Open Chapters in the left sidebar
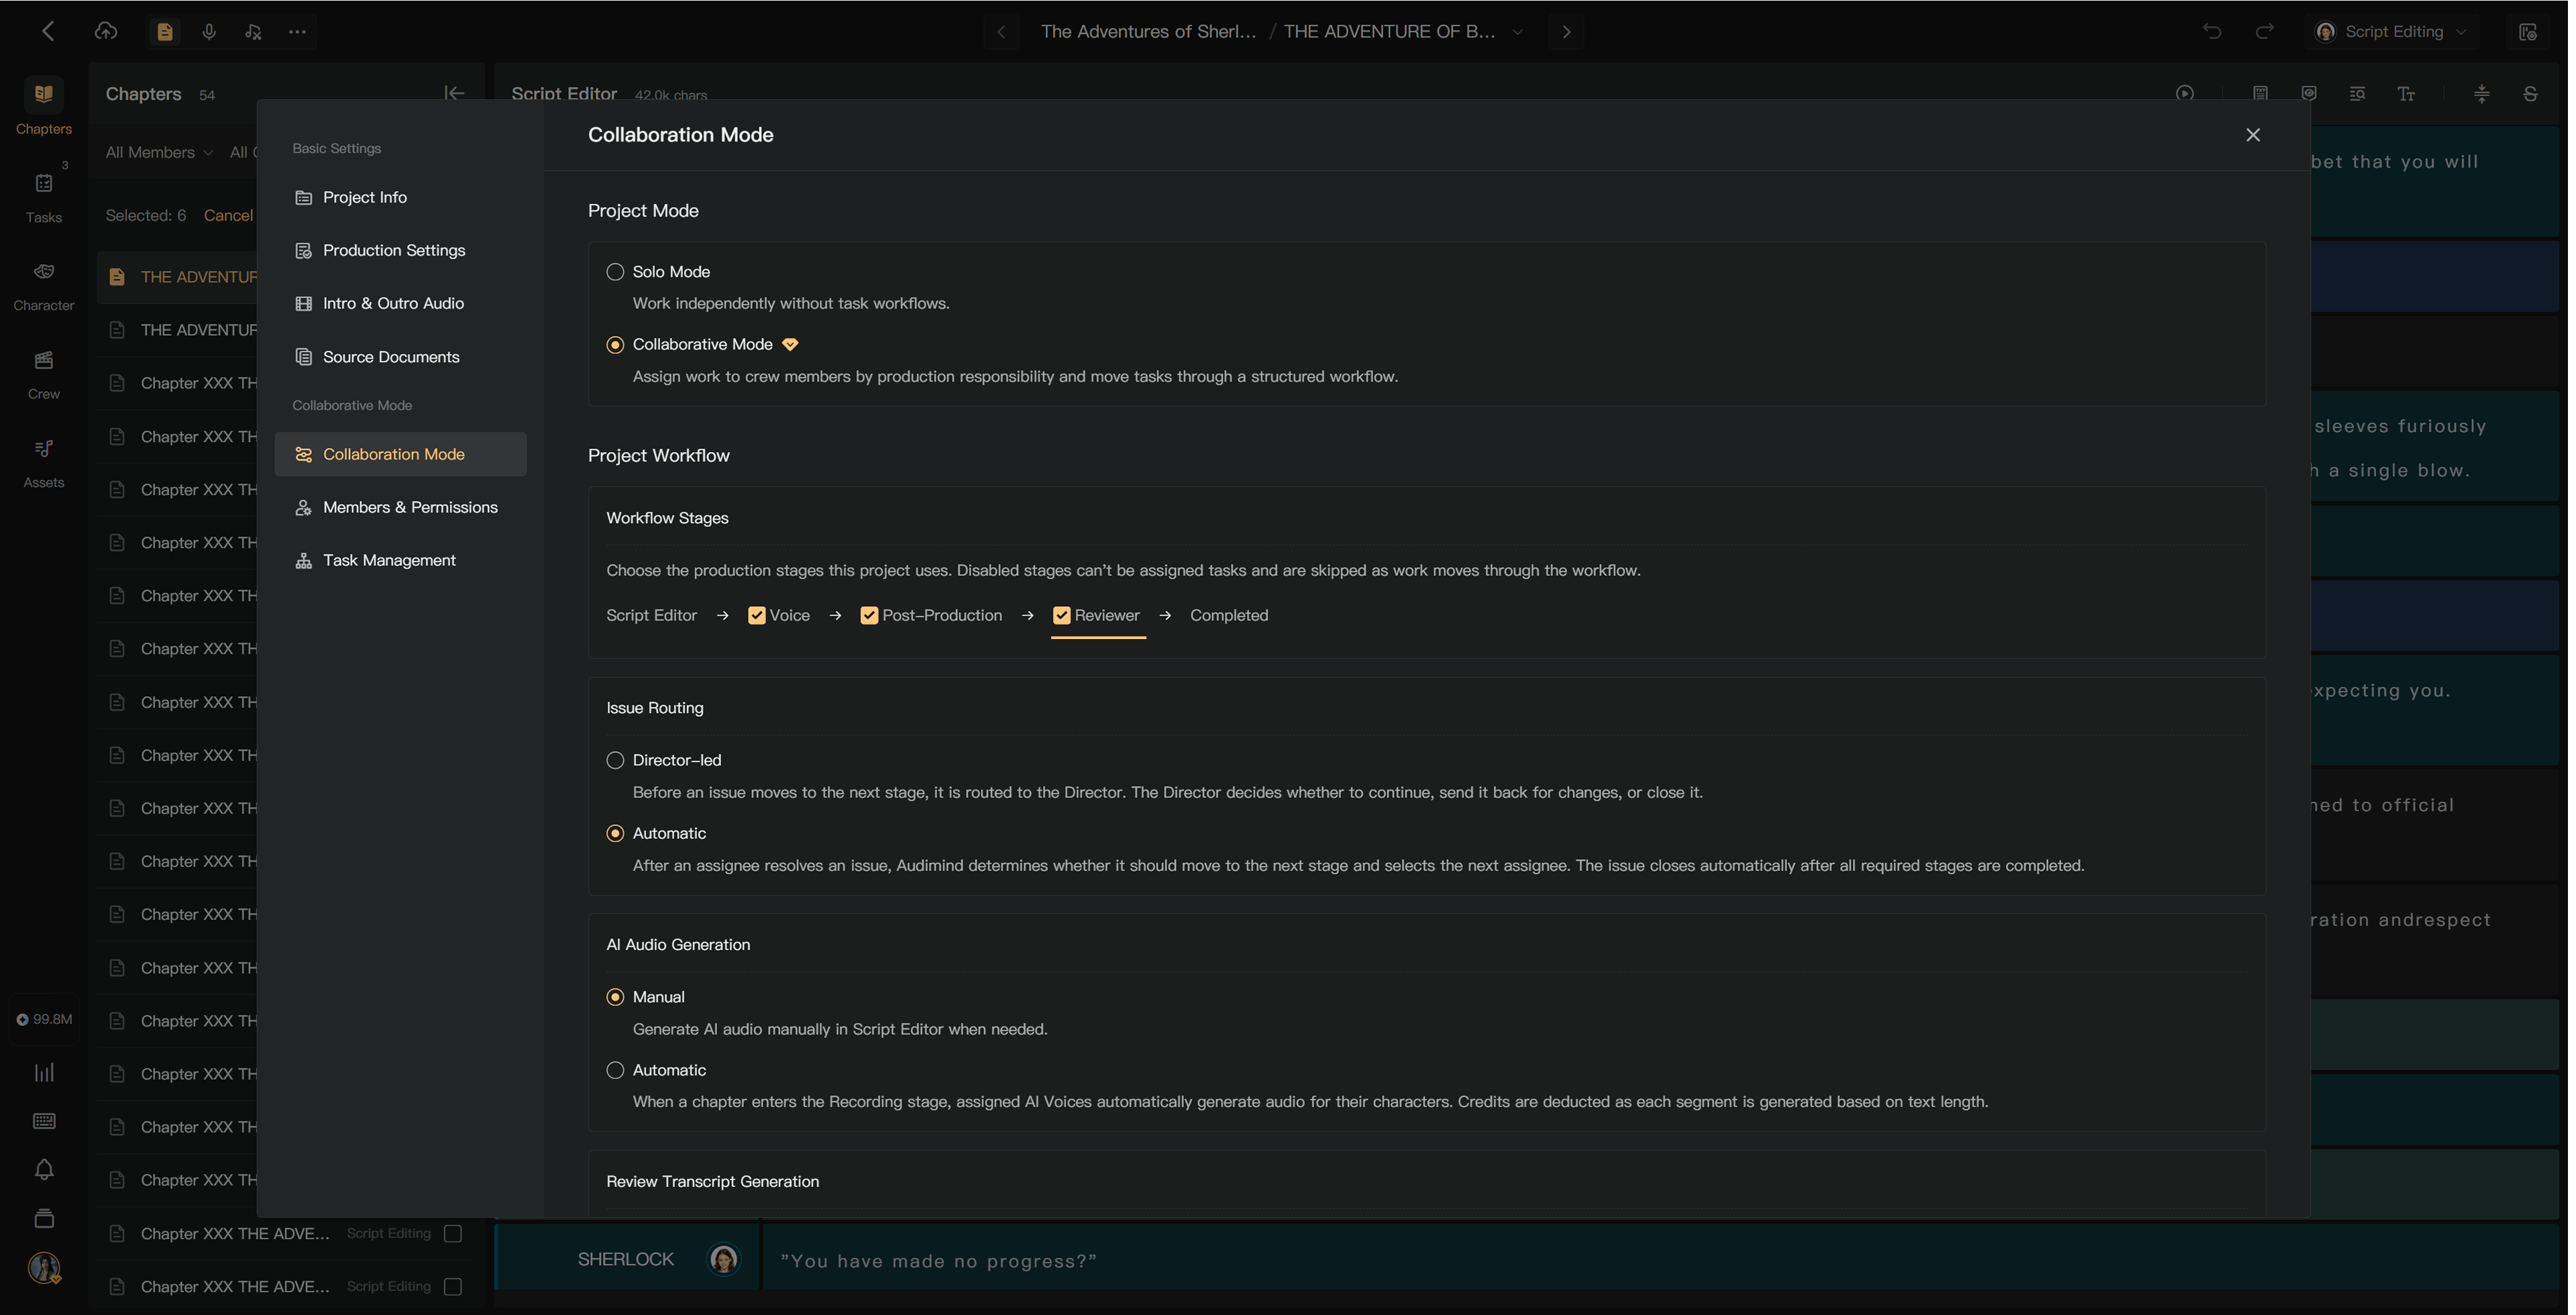 [x=44, y=106]
